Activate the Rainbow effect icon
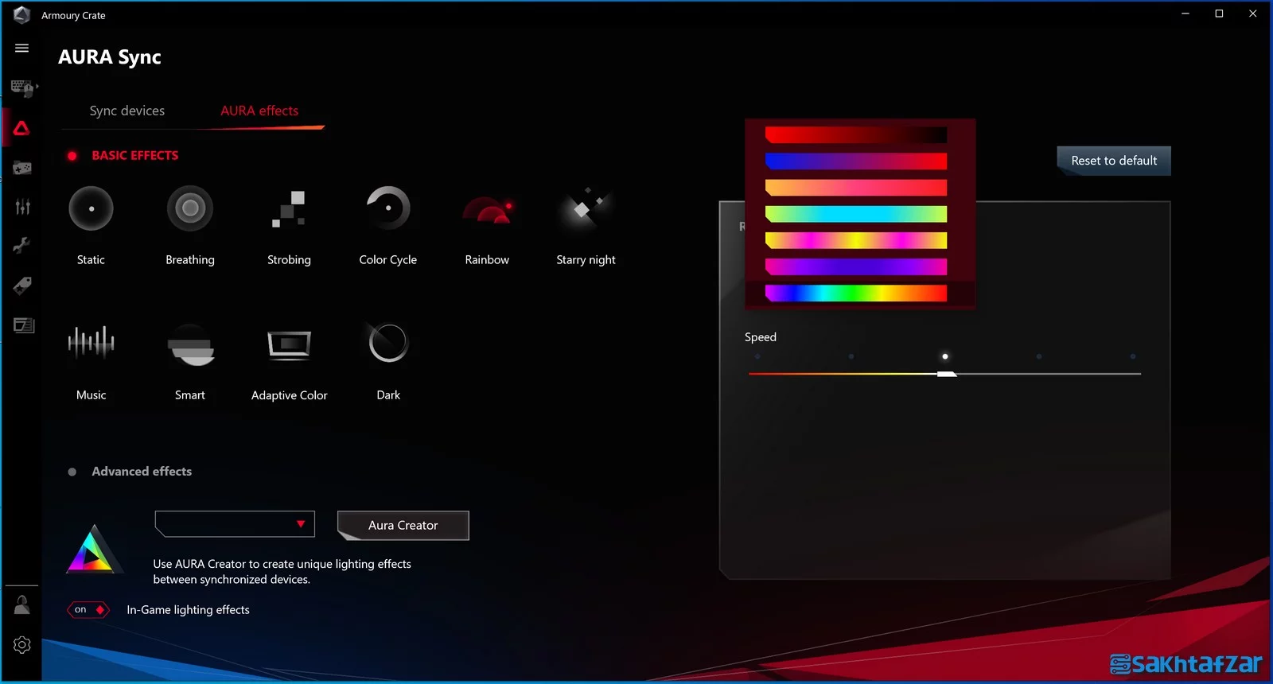Image resolution: width=1273 pixels, height=684 pixels. [x=487, y=210]
